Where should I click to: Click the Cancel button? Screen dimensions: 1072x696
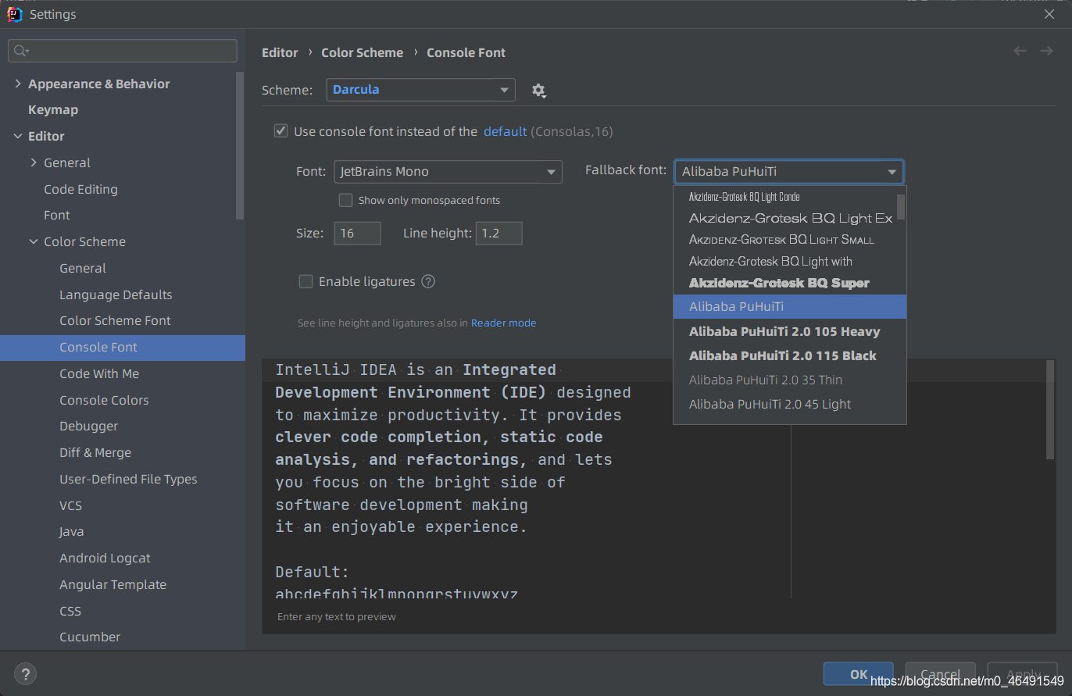click(940, 674)
